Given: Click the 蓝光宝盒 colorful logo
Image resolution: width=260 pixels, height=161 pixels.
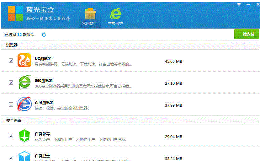Looking at the screenshot, I should pos(16,14).
